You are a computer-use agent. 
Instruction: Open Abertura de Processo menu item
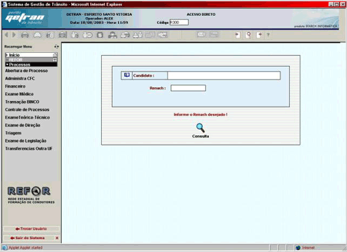(x=26, y=71)
